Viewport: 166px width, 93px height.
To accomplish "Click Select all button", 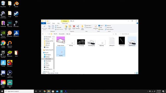I will pos(108,26).
